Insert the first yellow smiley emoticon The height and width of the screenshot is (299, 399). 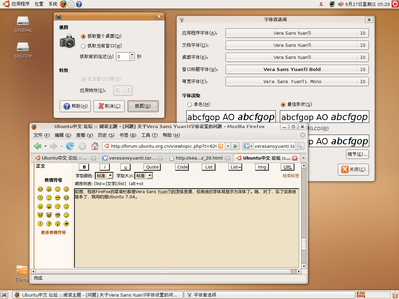pyautogui.click(x=40, y=189)
